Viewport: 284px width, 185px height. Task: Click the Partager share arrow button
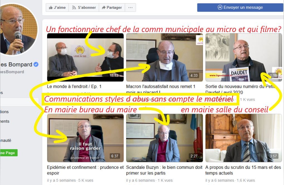coord(112,8)
